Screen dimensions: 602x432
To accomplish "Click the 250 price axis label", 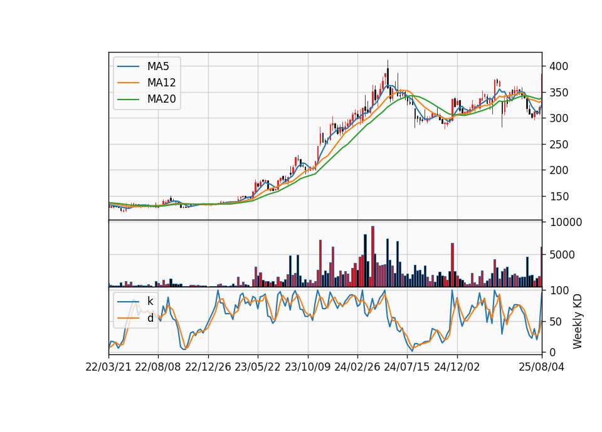I will coord(559,145).
